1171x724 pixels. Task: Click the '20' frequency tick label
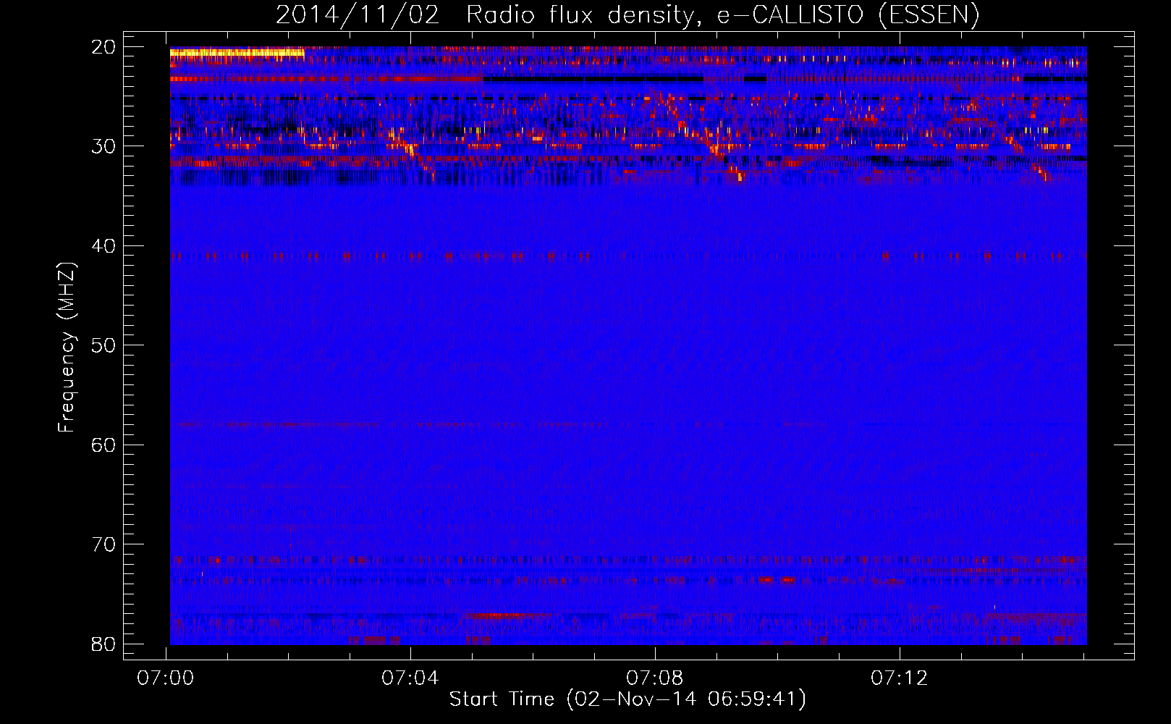tap(104, 47)
